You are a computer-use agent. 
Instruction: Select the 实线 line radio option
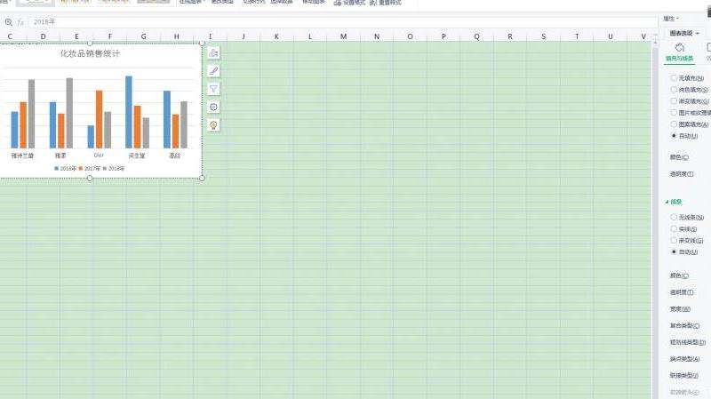pyautogui.click(x=674, y=229)
